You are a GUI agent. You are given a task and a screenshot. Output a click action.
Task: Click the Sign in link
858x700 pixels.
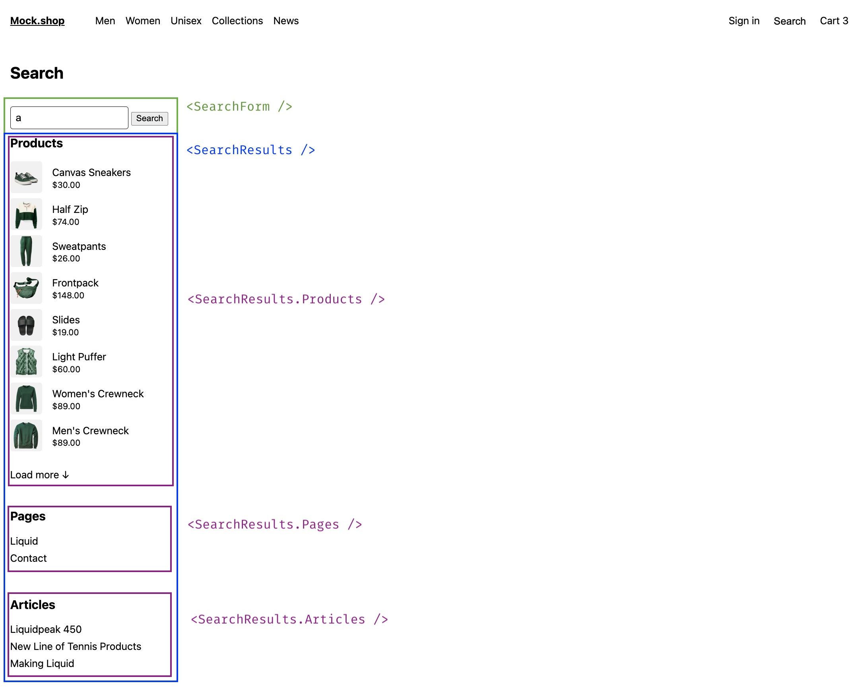(x=744, y=21)
